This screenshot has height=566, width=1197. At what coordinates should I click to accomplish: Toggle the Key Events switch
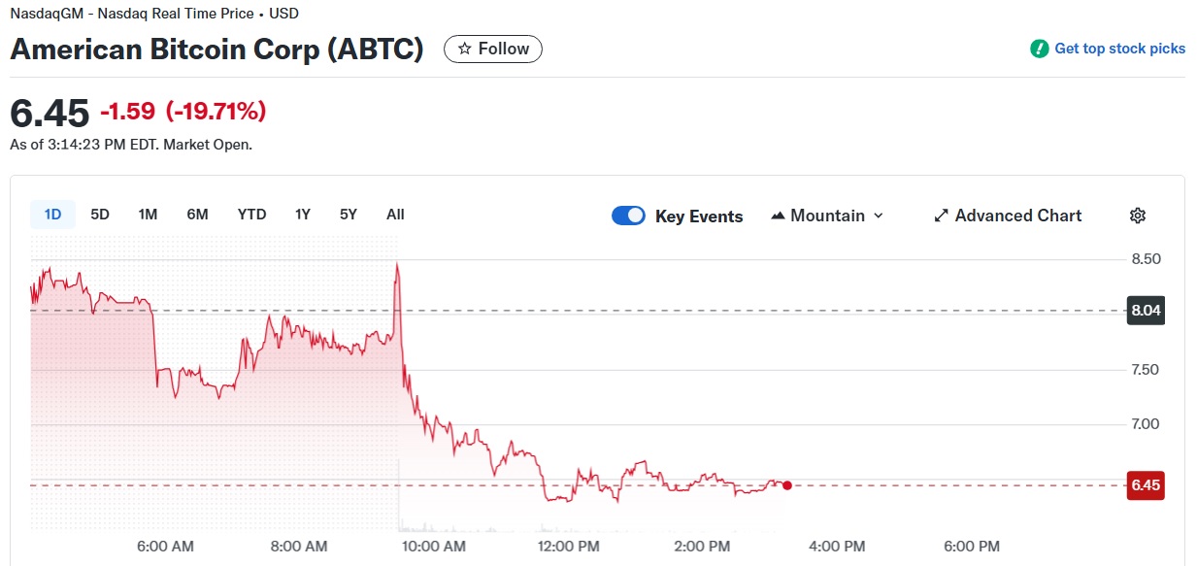click(628, 216)
